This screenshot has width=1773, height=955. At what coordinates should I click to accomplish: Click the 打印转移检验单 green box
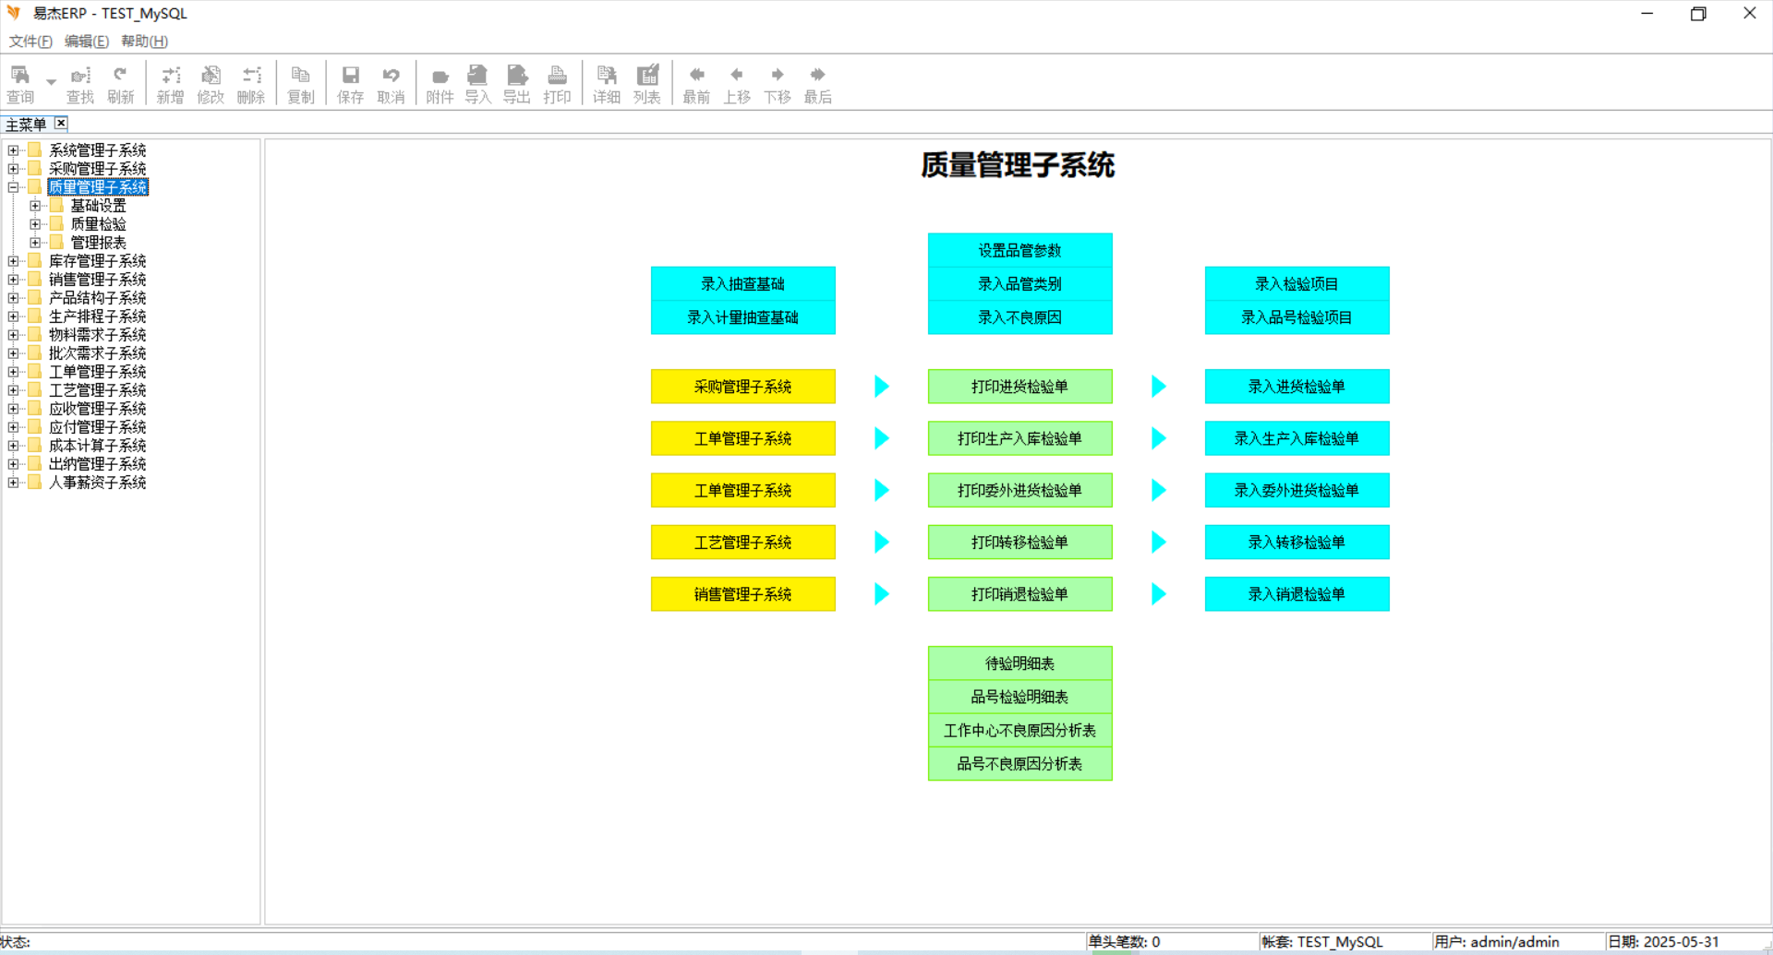pos(1019,543)
